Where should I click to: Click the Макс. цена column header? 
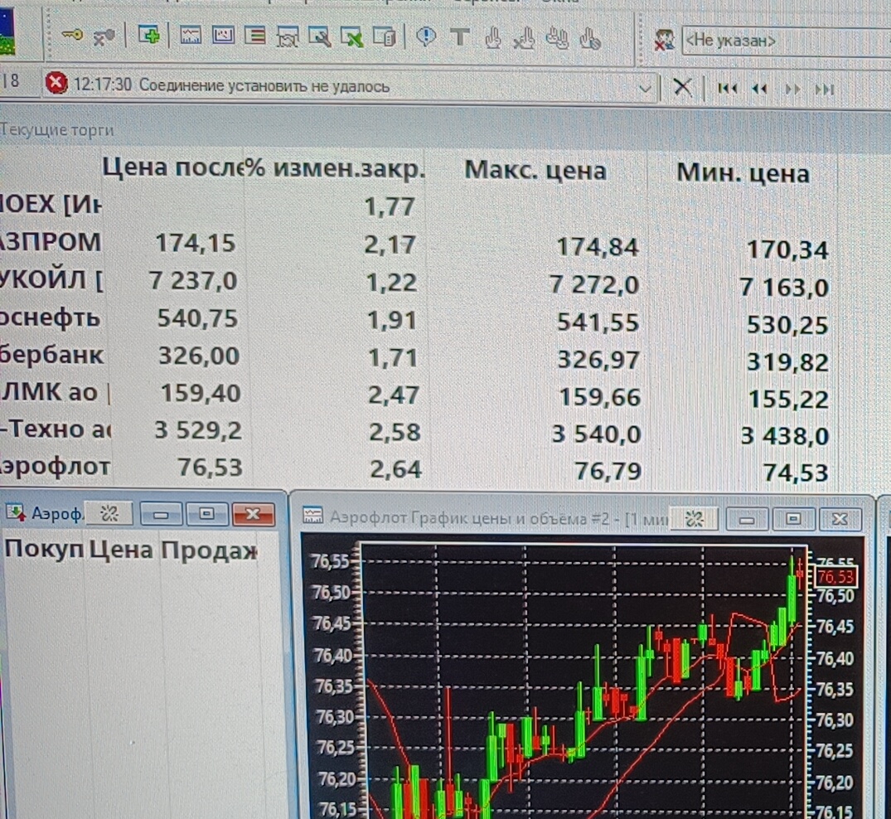[x=535, y=171]
